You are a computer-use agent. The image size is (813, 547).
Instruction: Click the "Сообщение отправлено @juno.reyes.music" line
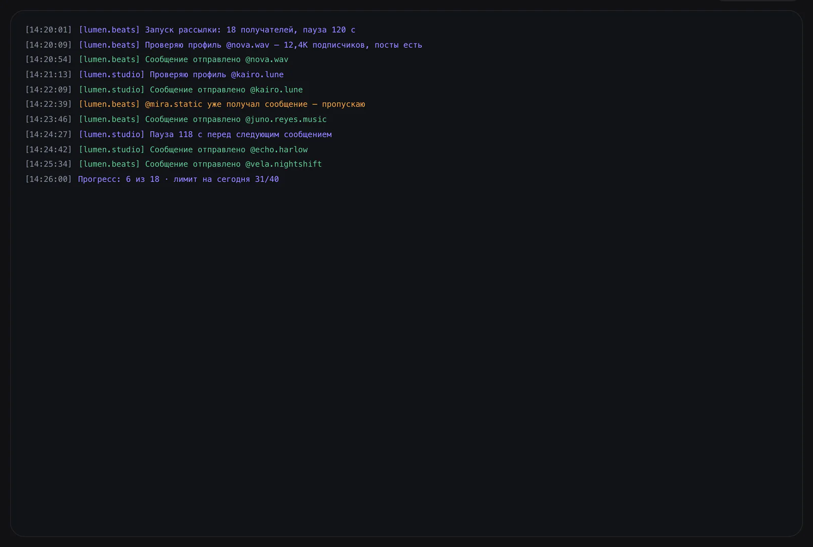[176, 119]
